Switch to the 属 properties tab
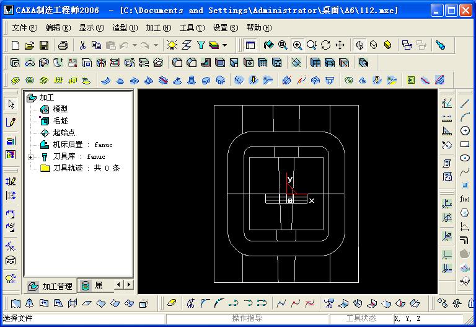The image size is (476, 327). (x=93, y=285)
